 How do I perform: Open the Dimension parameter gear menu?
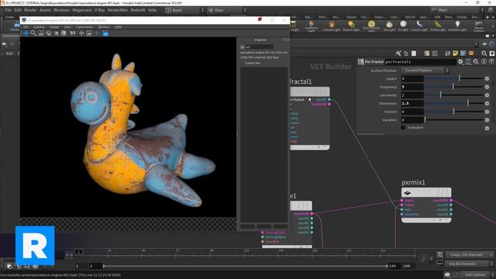(487, 103)
